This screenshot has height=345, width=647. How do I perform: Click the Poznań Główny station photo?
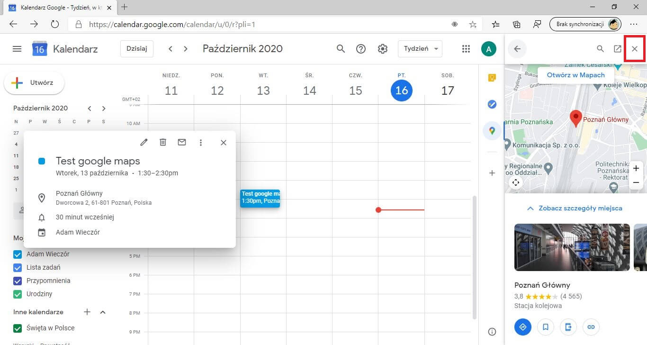572,247
